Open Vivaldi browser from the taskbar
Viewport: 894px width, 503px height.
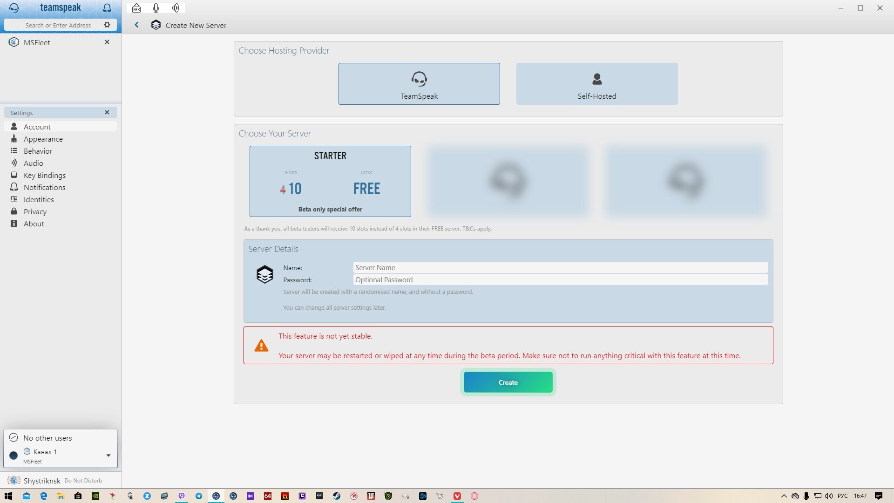click(457, 496)
